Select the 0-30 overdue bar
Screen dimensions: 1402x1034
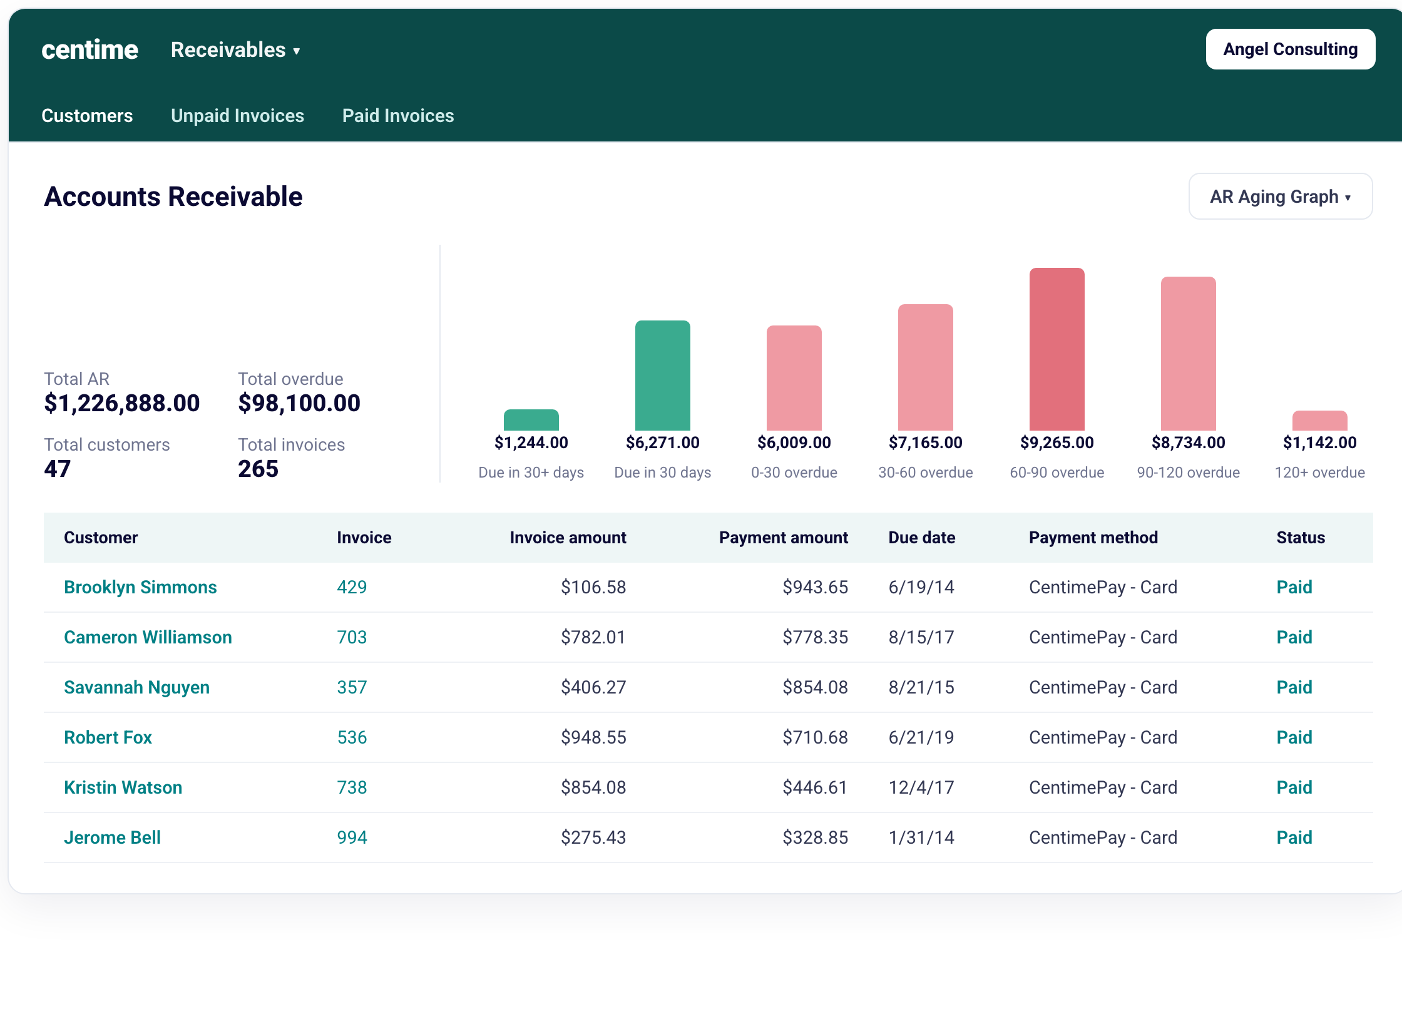(x=794, y=378)
